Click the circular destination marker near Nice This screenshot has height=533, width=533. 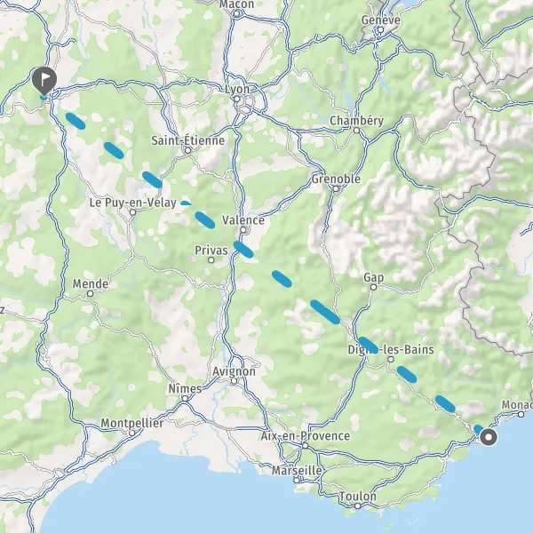(x=489, y=437)
